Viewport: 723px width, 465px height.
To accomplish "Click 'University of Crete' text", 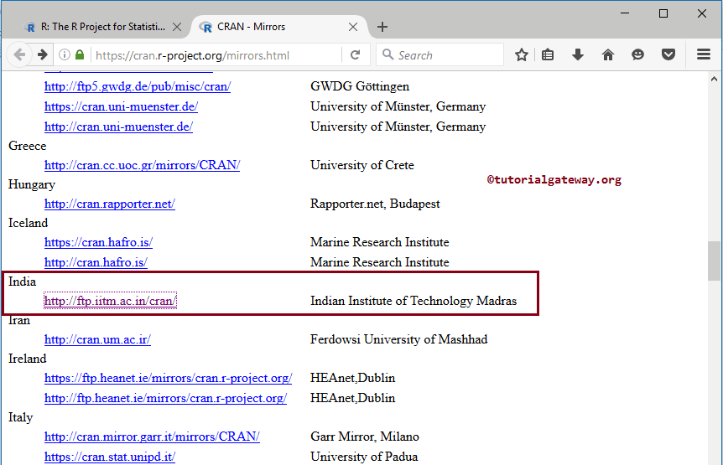I will click(x=362, y=165).
